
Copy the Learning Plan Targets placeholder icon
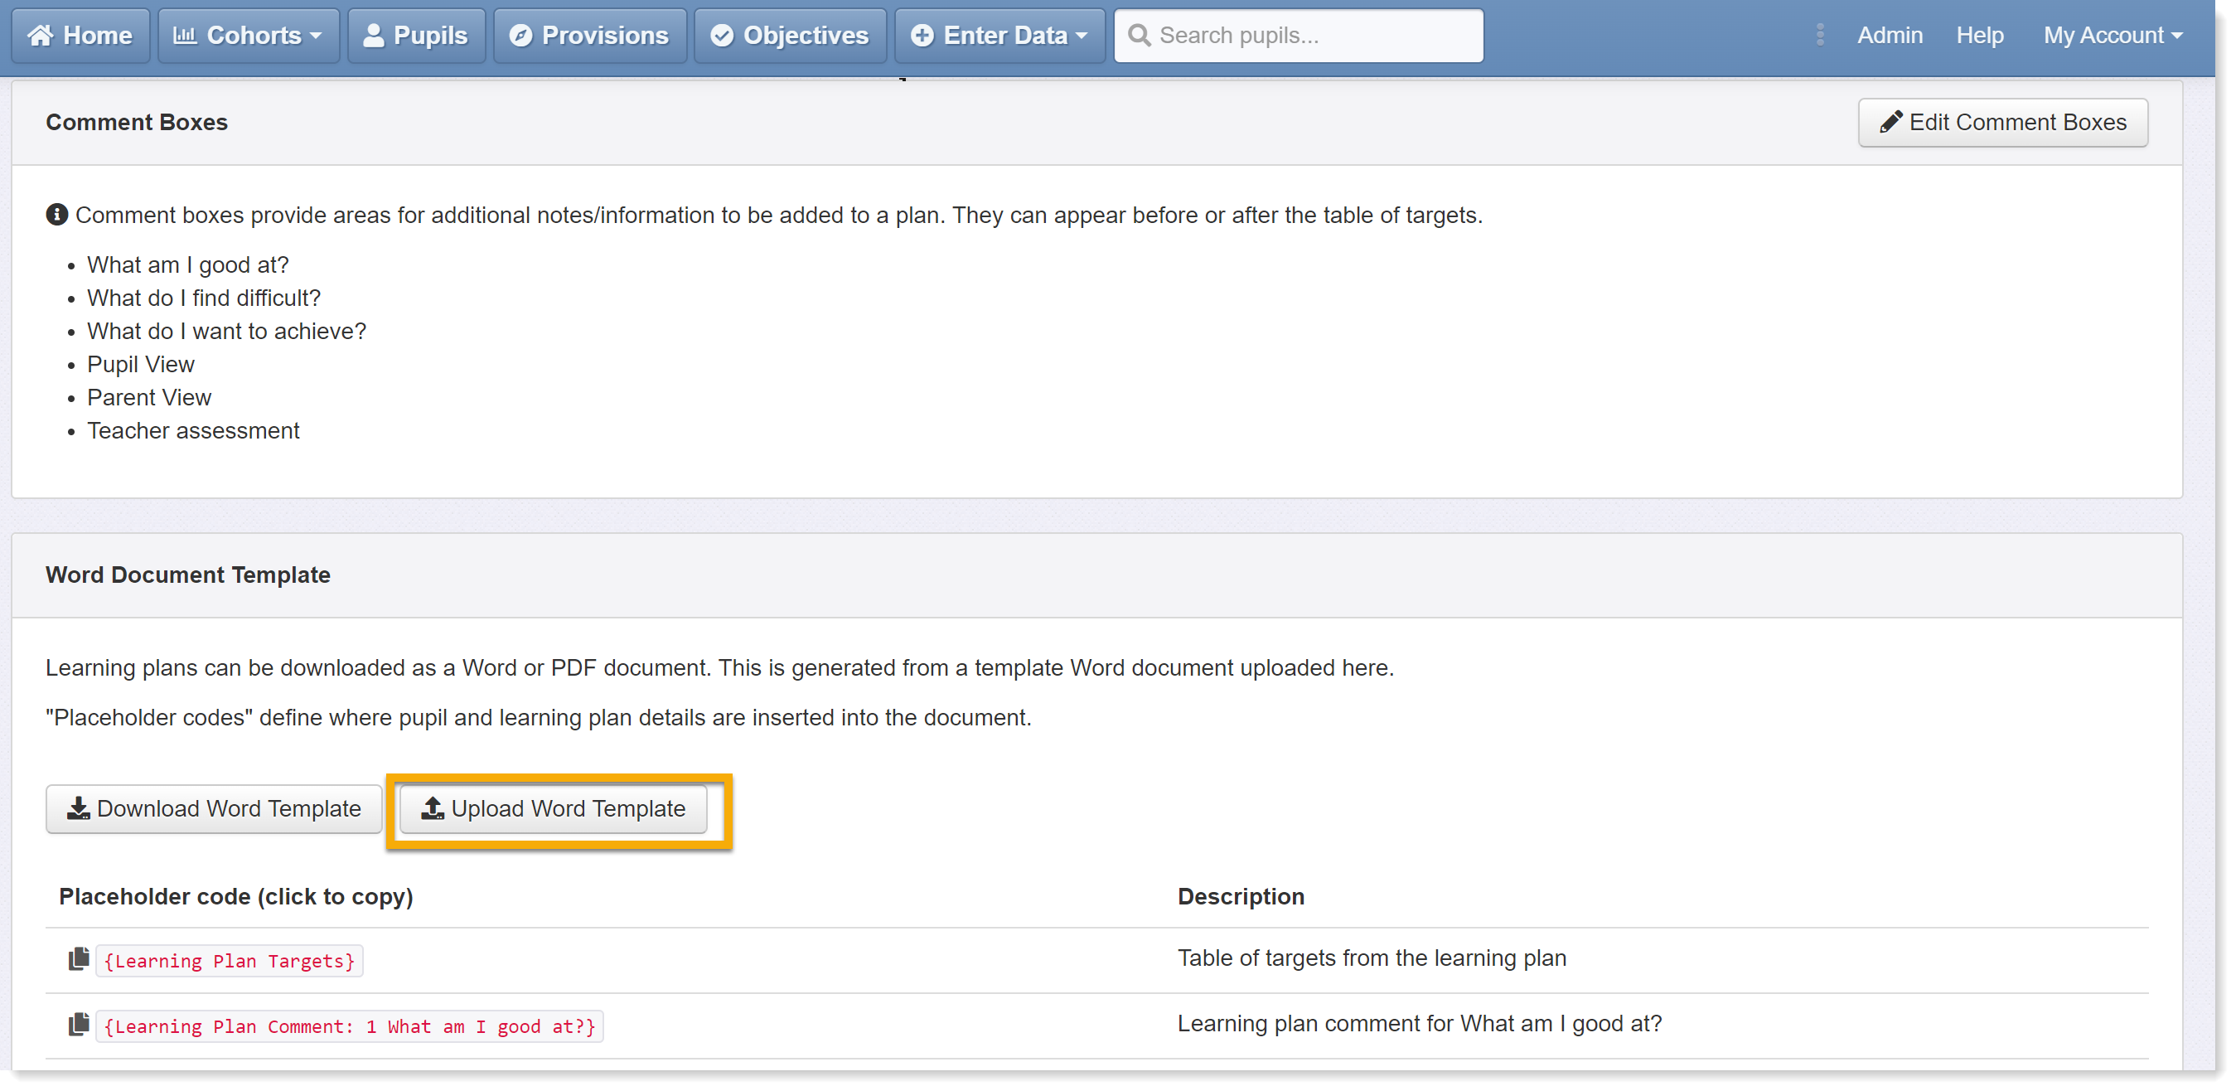tap(79, 959)
